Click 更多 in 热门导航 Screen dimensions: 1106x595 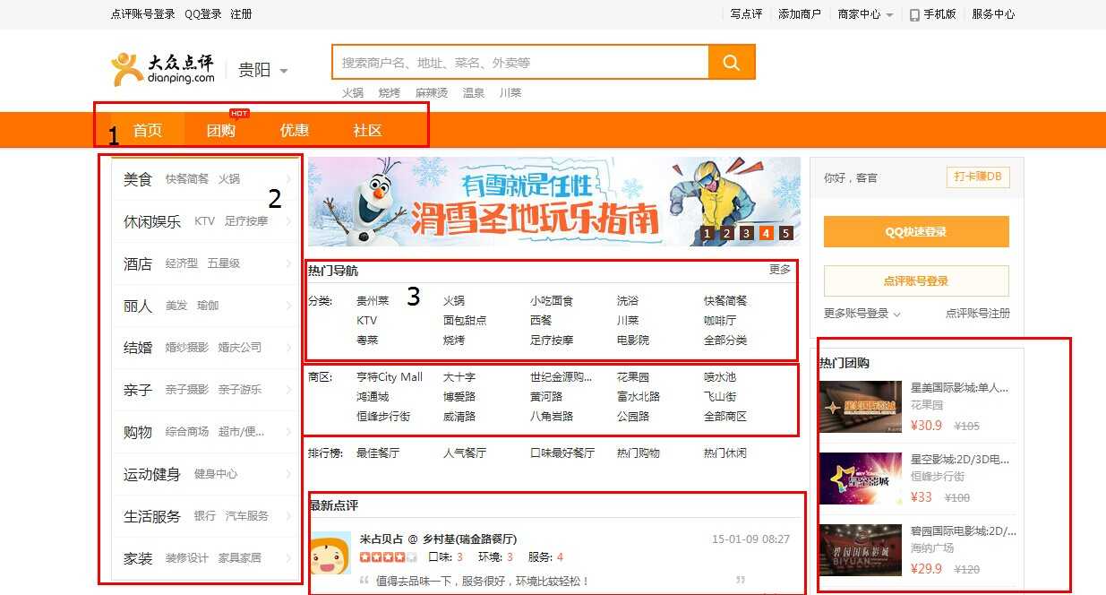tap(780, 270)
